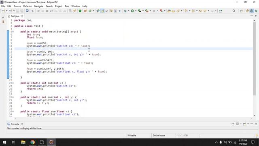Open the Run configurations dropdown arrow
This screenshot has height=146, width=259.
coord(136,11)
